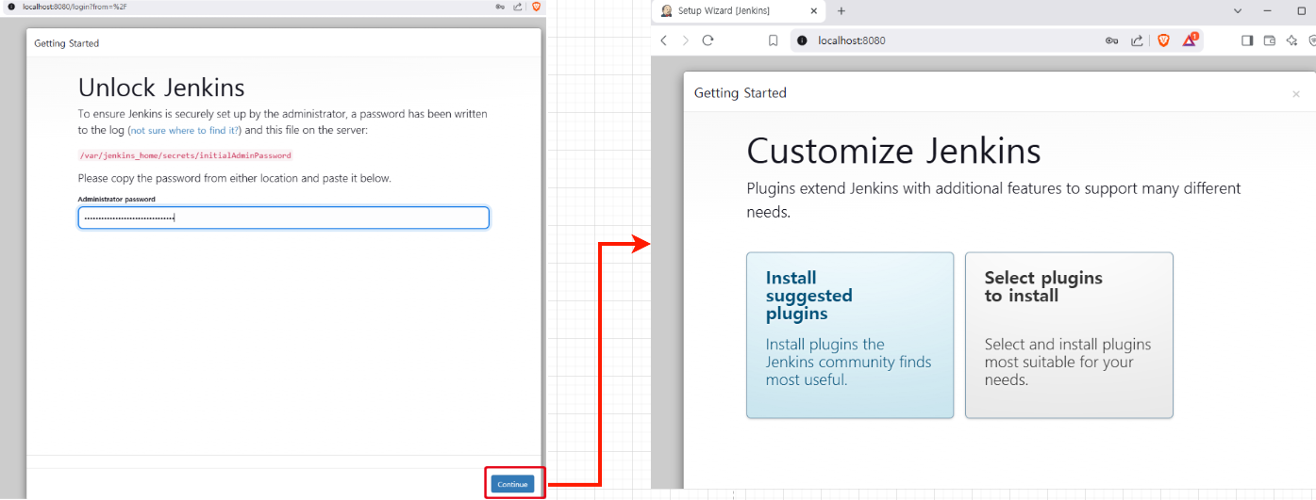Image resolution: width=1316 pixels, height=500 pixels.
Task: Open a new browser tab with plus icon
Action: click(841, 10)
